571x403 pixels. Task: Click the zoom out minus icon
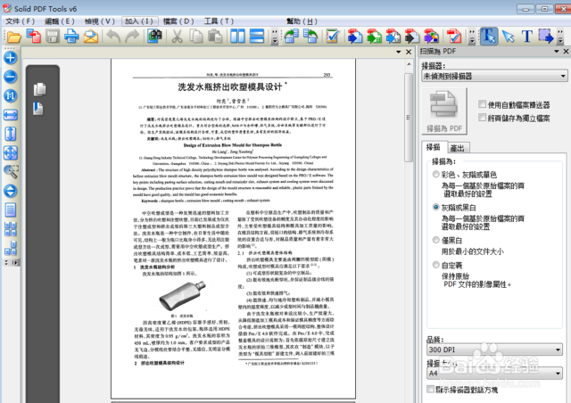point(10,77)
